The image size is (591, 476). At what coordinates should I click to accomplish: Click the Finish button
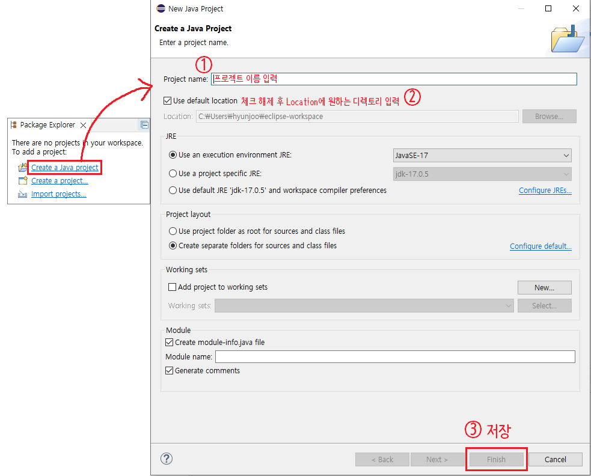tap(496, 459)
